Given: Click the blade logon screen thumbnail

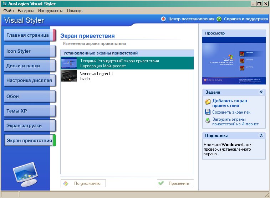Looking at the screenshot, I should coord(69,76).
